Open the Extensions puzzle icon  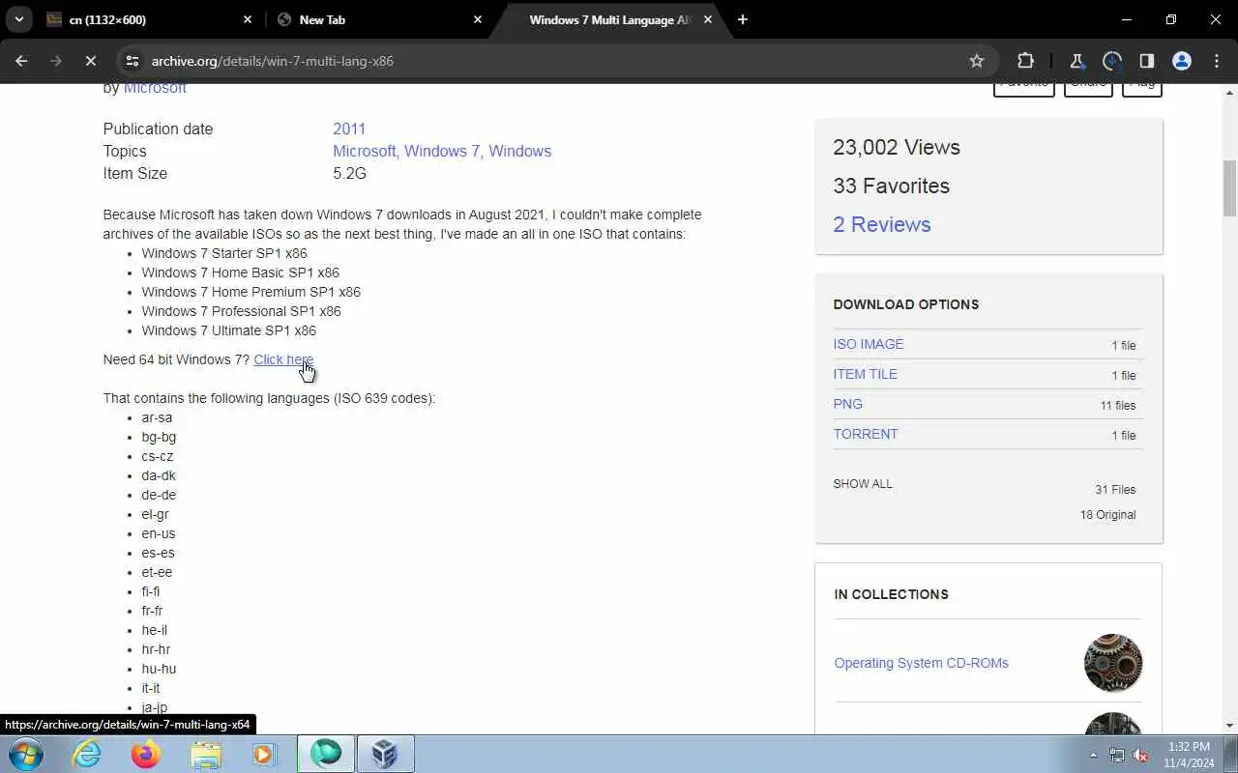point(1026,61)
